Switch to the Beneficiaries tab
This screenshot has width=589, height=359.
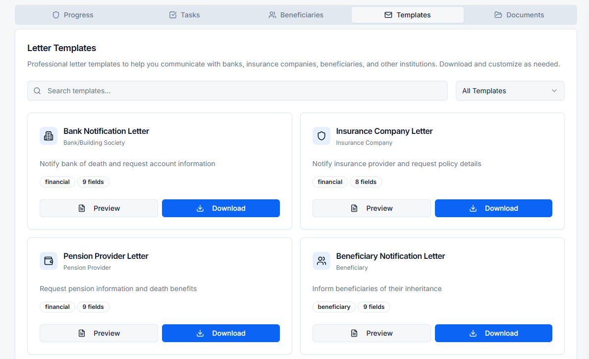point(296,15)
